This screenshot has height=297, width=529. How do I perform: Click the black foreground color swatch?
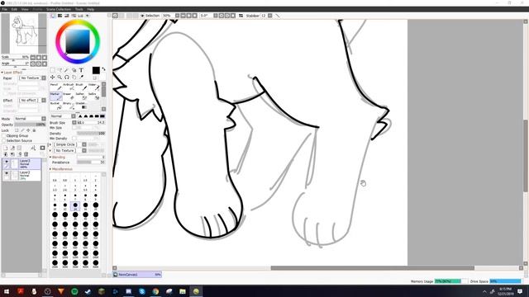pyautogui.click(x=96, y=70)
